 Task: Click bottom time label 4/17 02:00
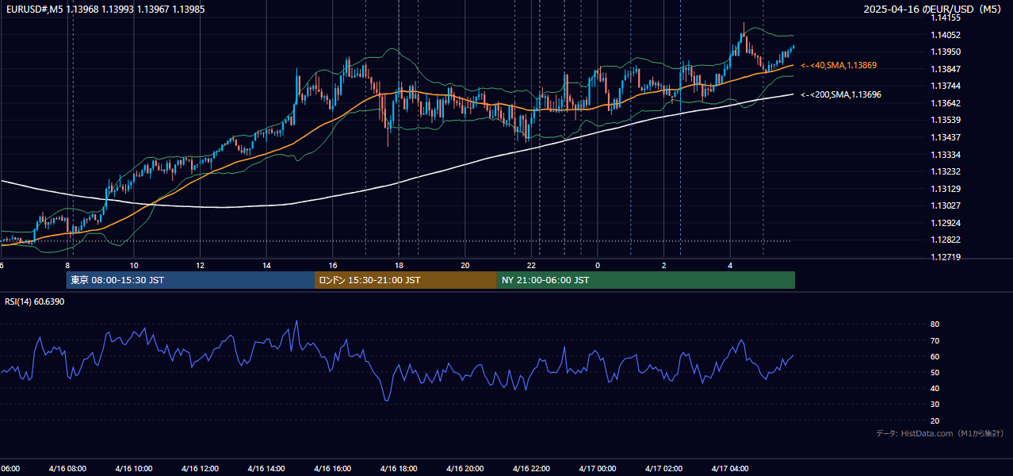(x=663, y=469)
